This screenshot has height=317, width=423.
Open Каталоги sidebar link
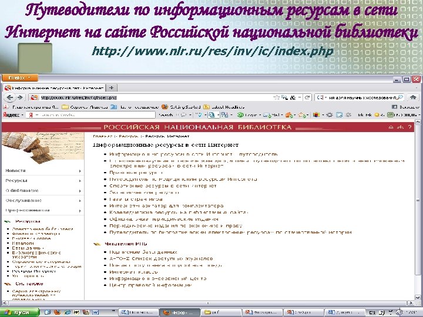[x=23, y=243]
